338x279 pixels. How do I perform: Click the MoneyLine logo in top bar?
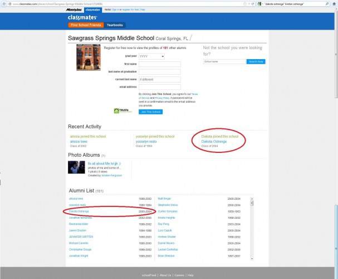point(75,10)
